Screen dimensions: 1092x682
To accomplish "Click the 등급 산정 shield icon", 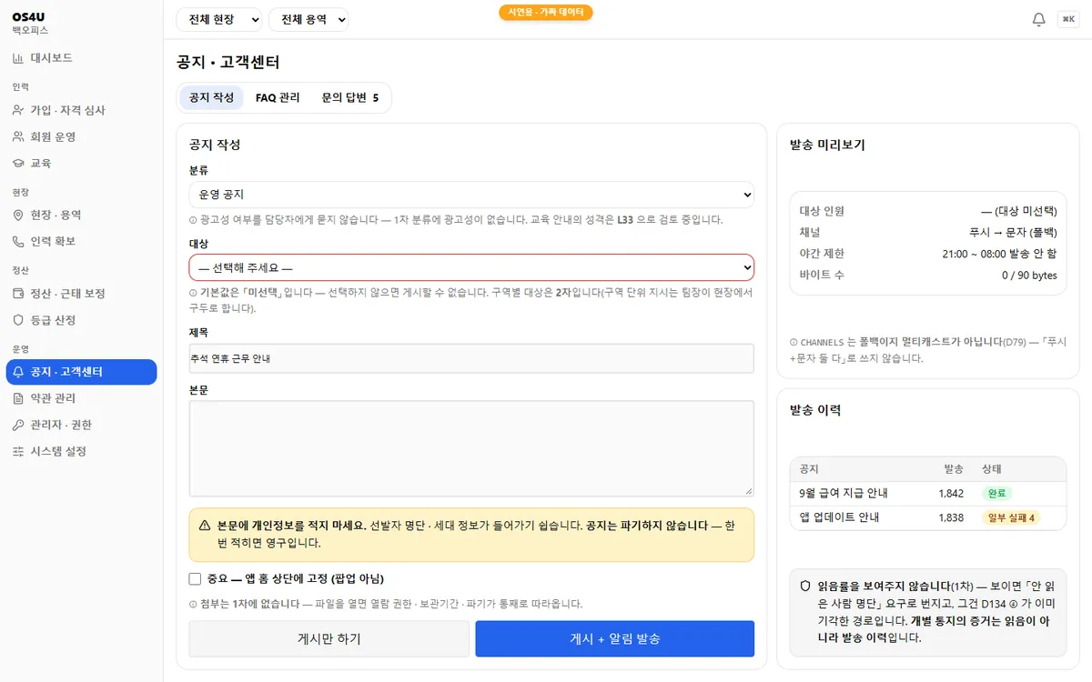I will pyautogui.click(x=18, y=320).
